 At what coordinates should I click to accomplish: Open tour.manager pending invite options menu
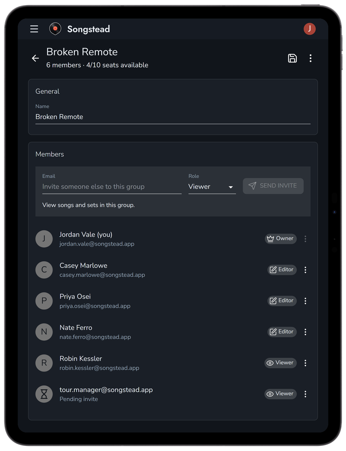click(x=305, y=394)
